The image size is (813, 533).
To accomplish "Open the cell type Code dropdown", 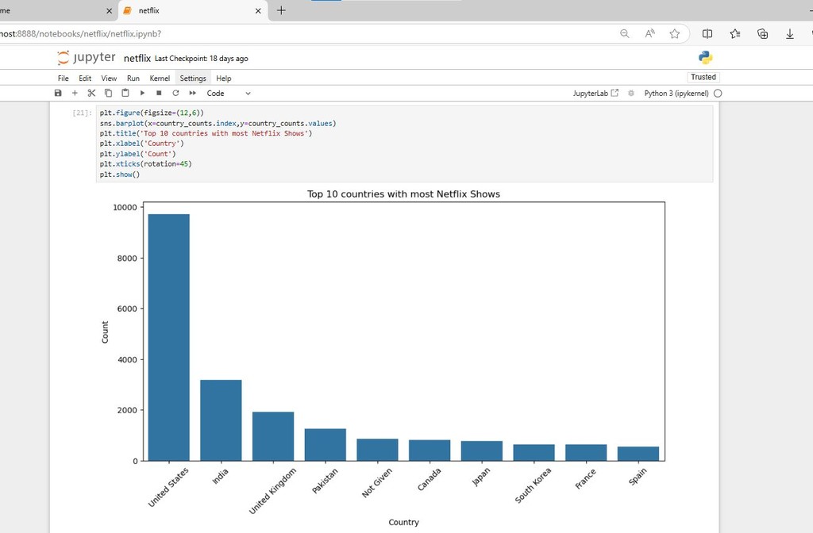I will coord(229,94).
